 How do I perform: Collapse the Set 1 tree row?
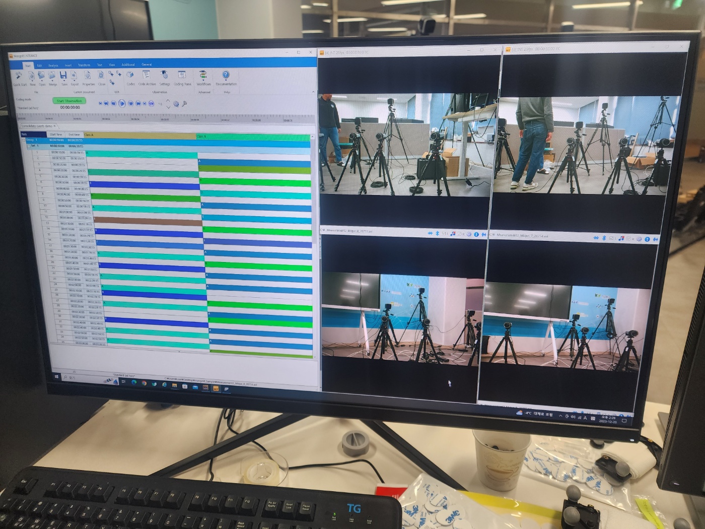[29, 146]
